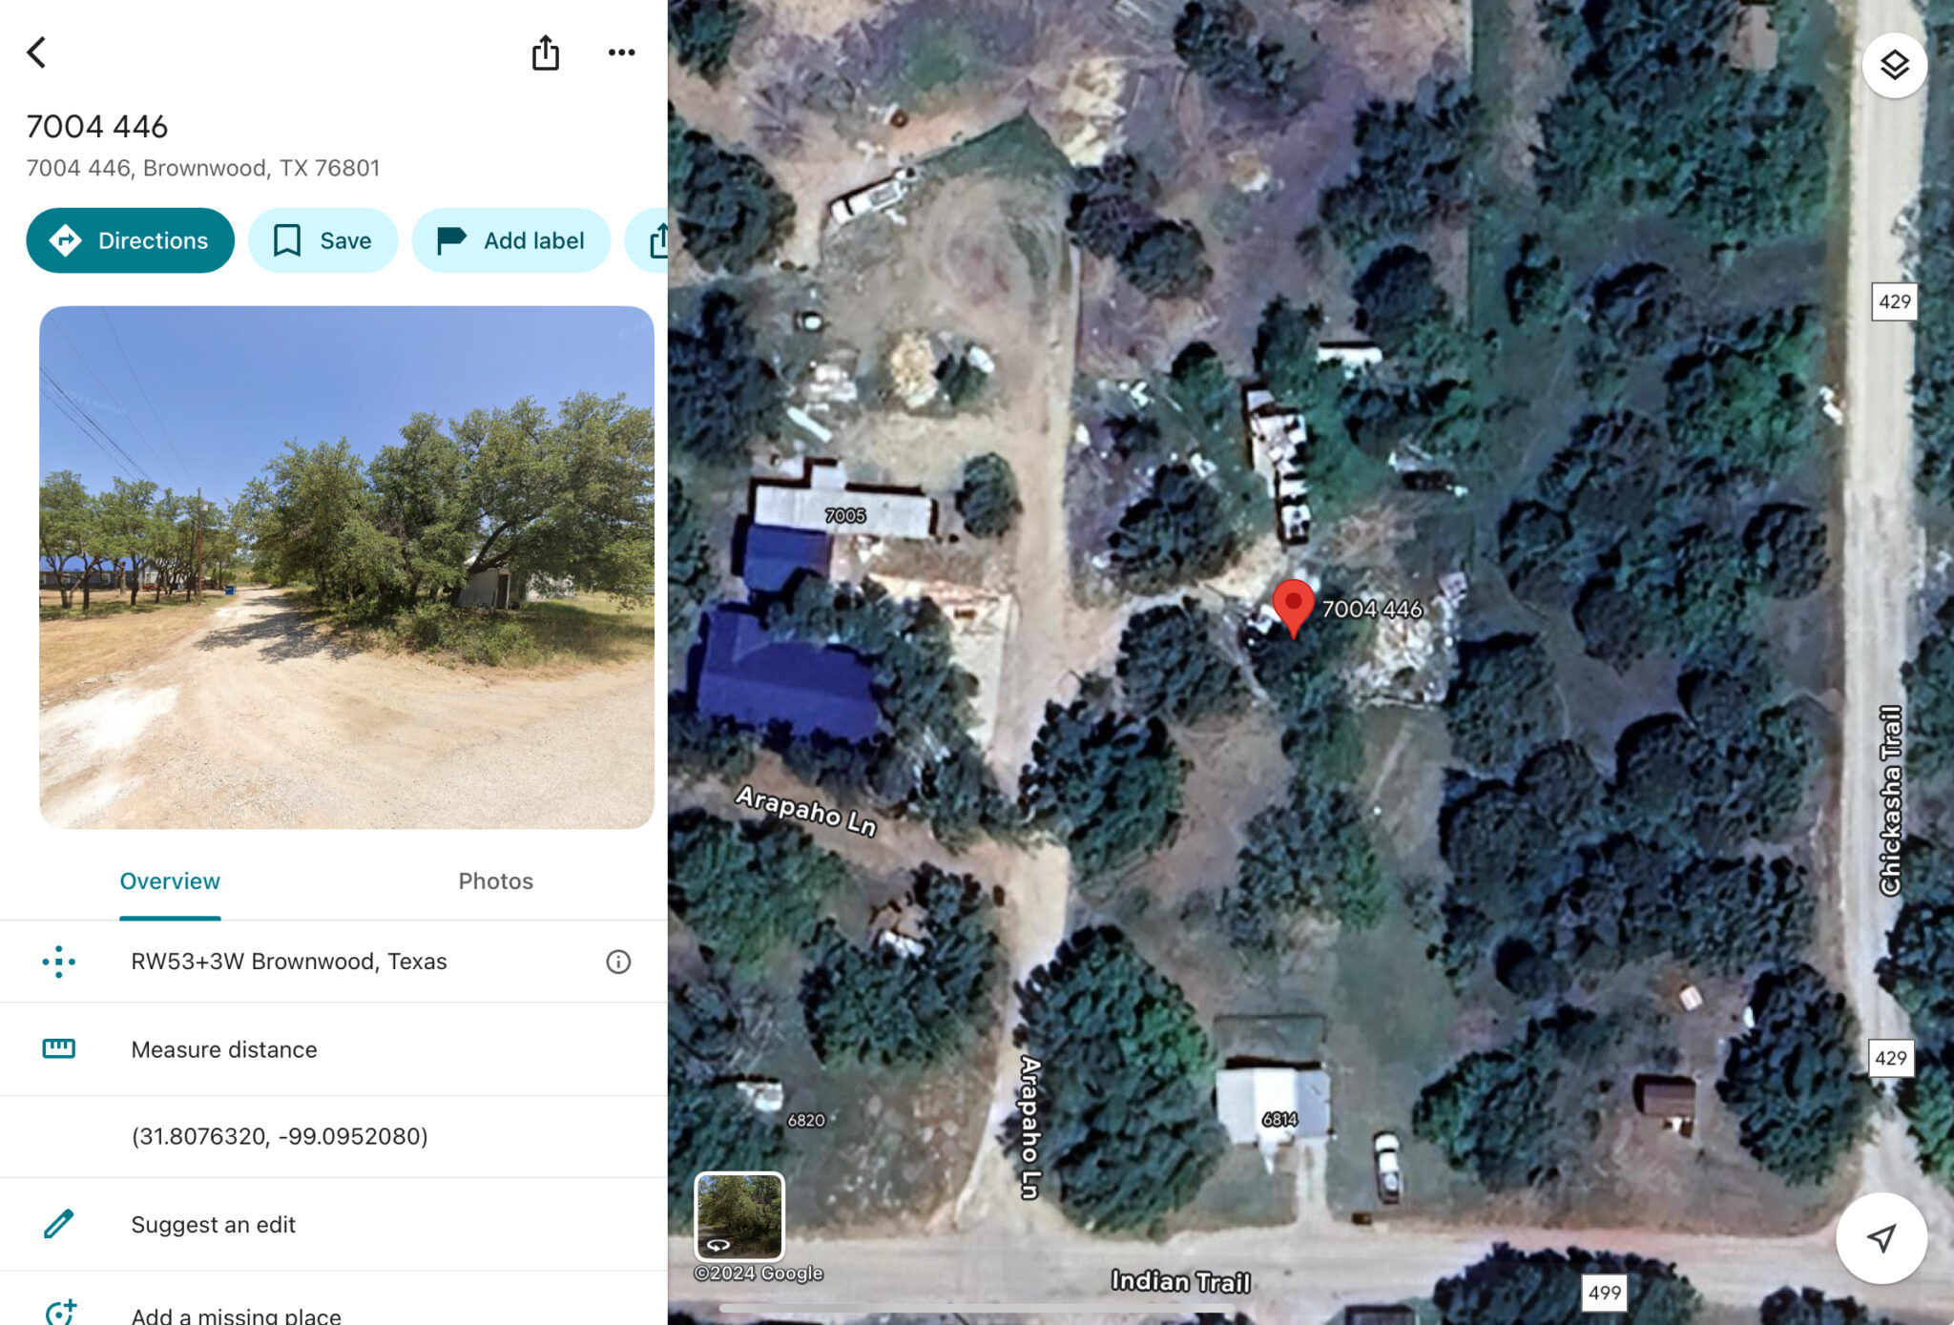Open map layers selector
The height and width of the screenshot is (1325, 1954).
tap(1894, 65)
